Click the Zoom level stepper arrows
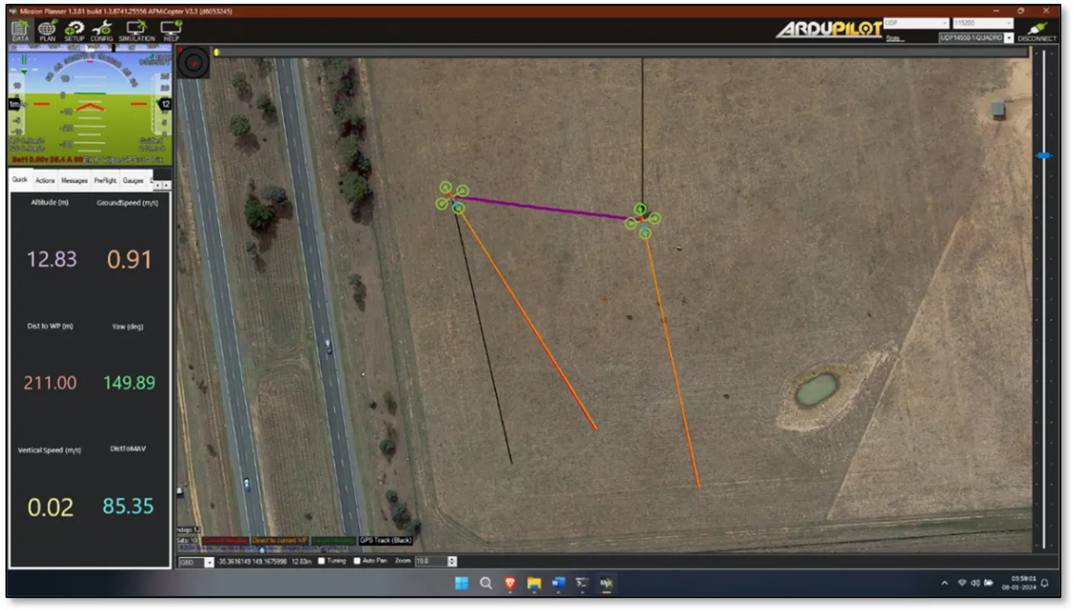This screenshot has height=610, width=1075. point(452,561)
